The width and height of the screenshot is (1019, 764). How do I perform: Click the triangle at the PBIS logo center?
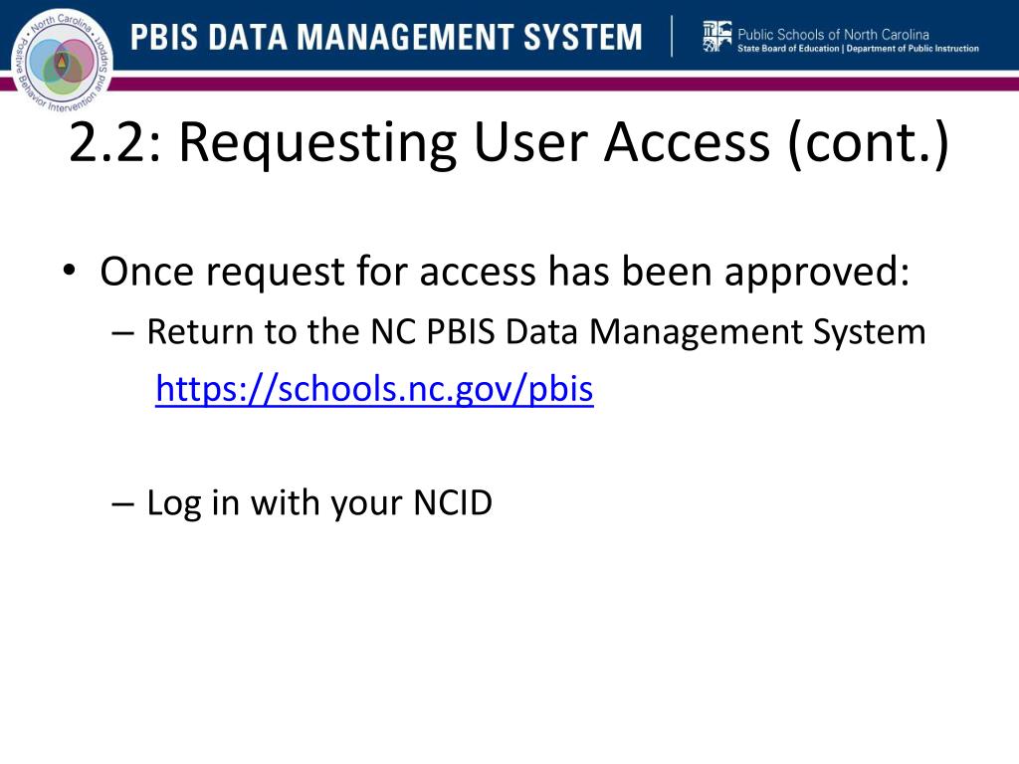pyautogui.click(x=62, y=62)
